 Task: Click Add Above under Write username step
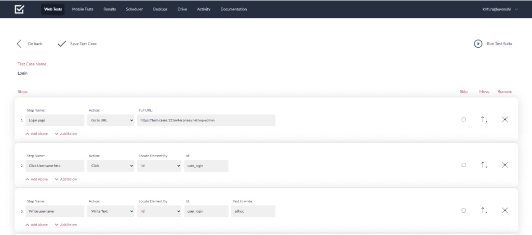(x=36, y=225)
